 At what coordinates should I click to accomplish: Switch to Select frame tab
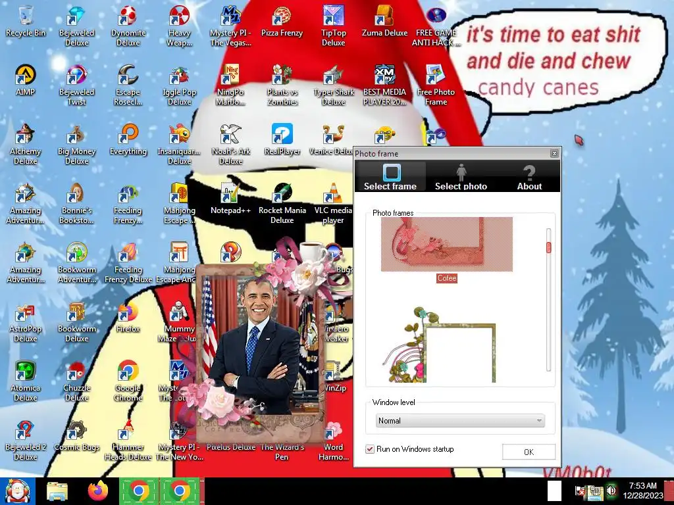pyautogui.click(x=390, y=176)
